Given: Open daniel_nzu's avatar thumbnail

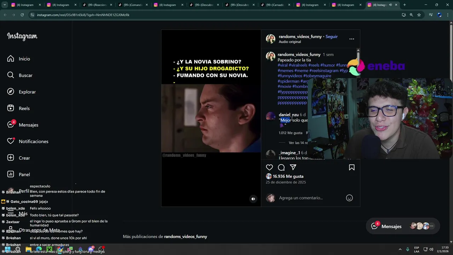Looking at the screenshot, I should click(271, 117).
